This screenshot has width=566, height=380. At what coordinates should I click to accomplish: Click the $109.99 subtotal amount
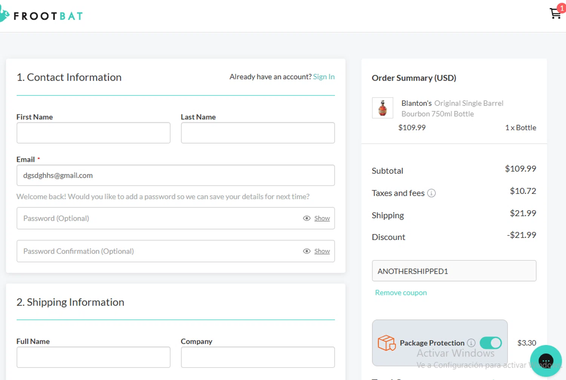[x=520, y=169]
